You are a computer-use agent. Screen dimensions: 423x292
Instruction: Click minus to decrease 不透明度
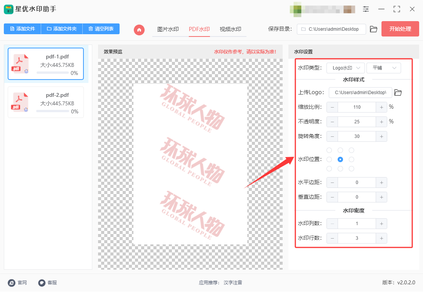click(x=332, y=122)
